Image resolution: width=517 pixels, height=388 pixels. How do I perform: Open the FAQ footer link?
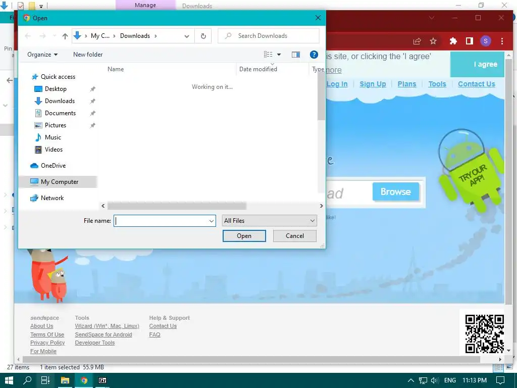154,334
